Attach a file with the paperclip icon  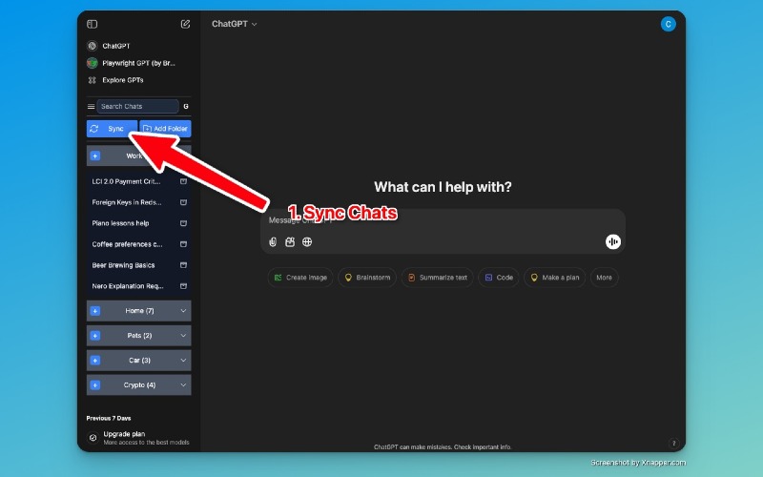[273, 242]
